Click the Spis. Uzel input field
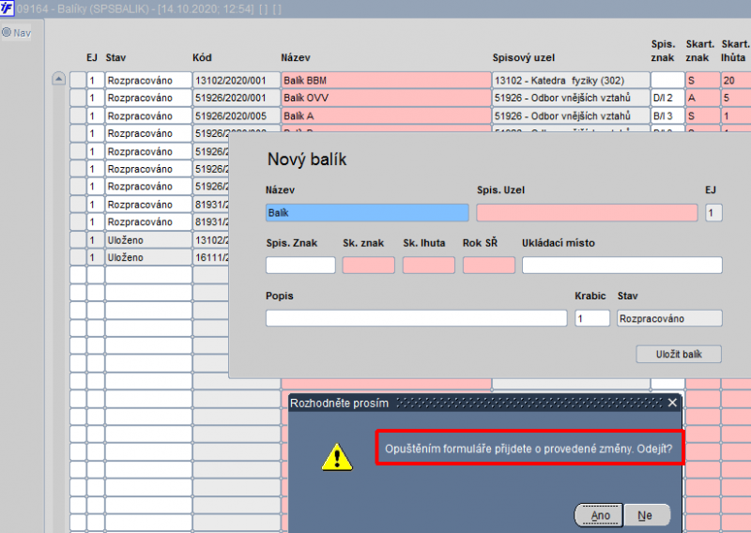 point(587,213)
